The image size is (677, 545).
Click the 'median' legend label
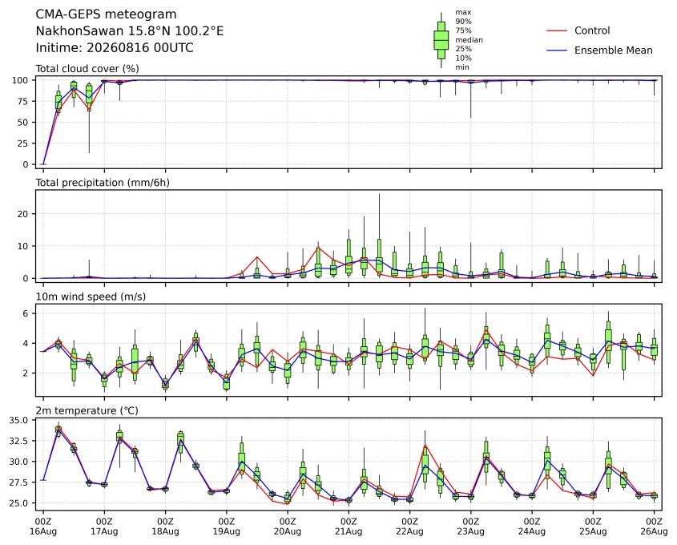(x=469, y=40)
